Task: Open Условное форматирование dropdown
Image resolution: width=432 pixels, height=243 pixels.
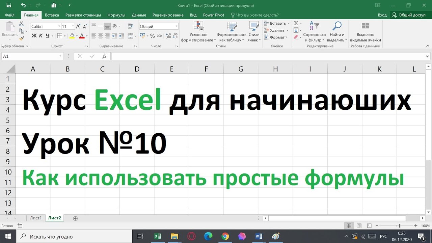Action: tap(198, 31)
